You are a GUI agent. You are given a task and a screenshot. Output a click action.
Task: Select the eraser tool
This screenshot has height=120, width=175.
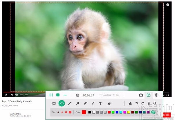tap(130, 103)
